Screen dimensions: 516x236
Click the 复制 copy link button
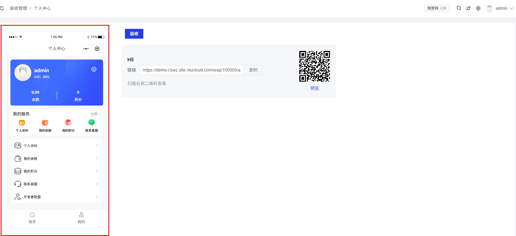253,70
